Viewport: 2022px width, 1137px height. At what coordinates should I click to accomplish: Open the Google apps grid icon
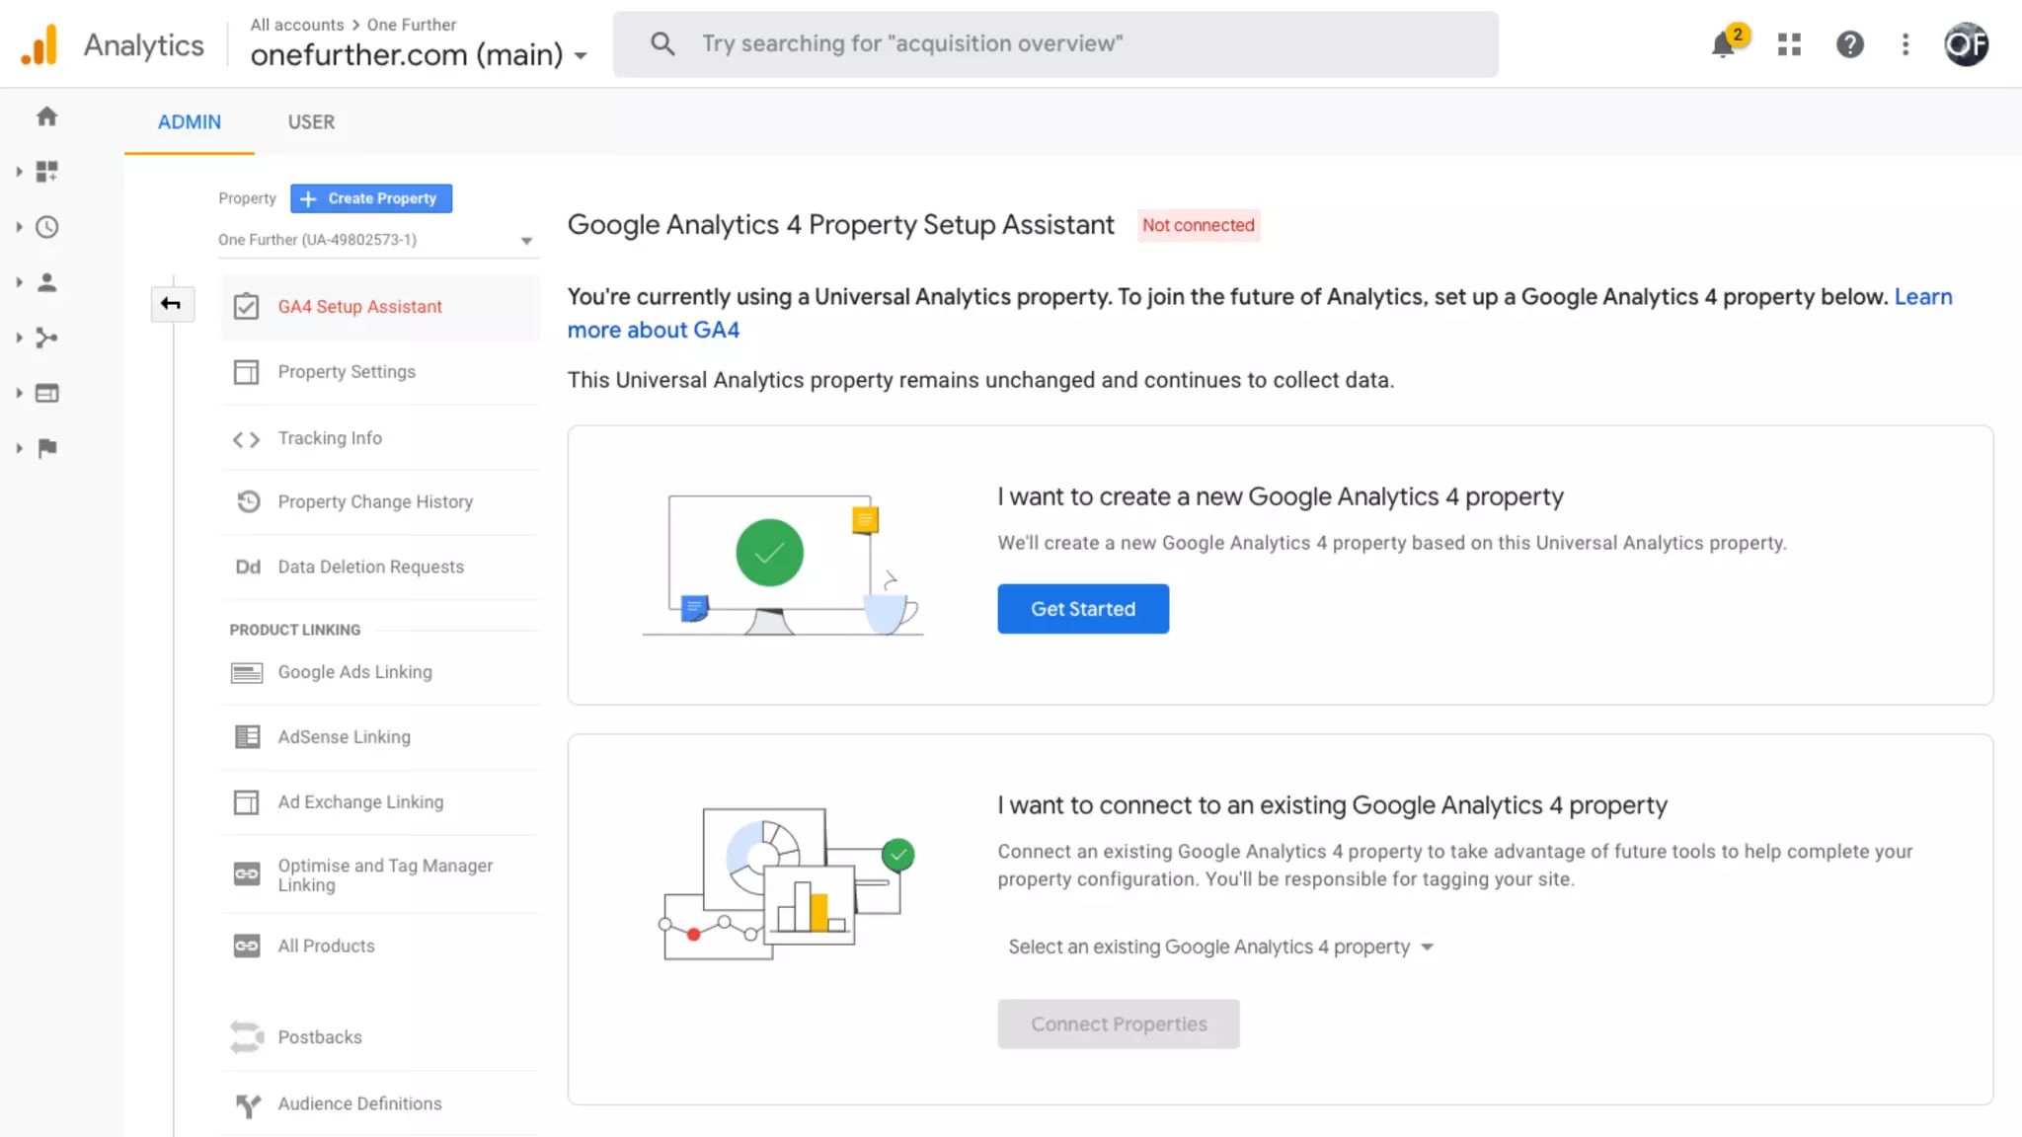tap(1789, 44)
